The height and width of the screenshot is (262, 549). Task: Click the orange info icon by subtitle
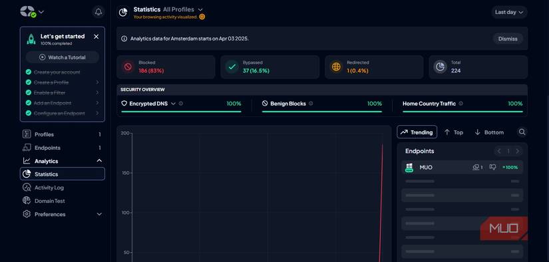click(x=202, y=17)
